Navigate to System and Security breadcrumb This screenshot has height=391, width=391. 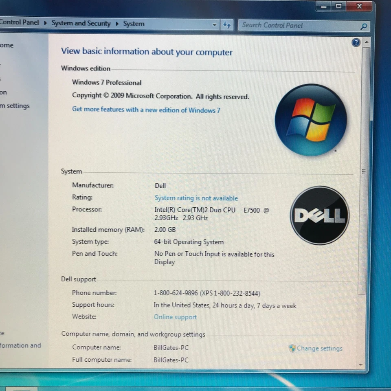click(81, 23)
